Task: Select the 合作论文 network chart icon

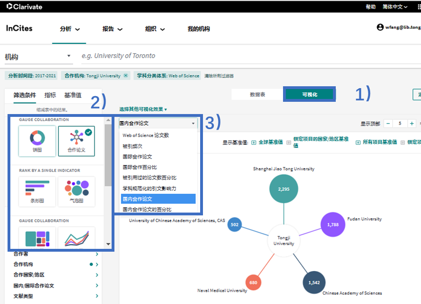Action: tap(76, 140)
